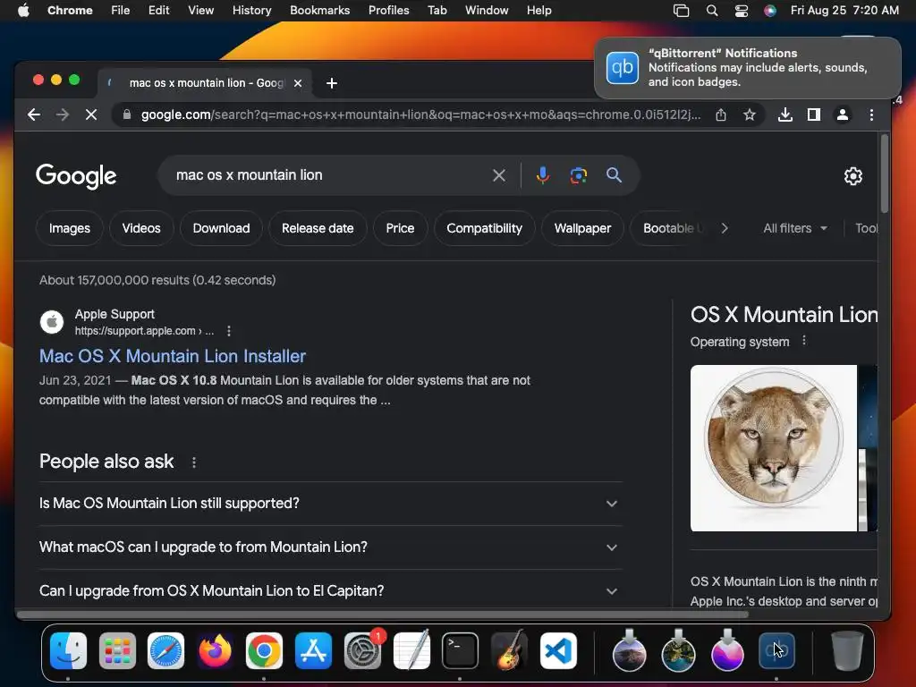Launch GarageBand from the Dock
Viewport: 916px width, 687px height.
coord(509,651)
